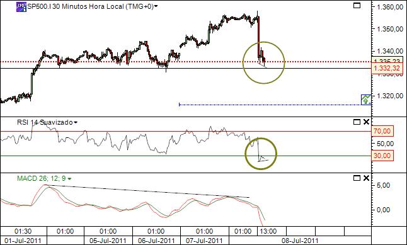Click the 01:30 time axis label

(x=23, y=231)
